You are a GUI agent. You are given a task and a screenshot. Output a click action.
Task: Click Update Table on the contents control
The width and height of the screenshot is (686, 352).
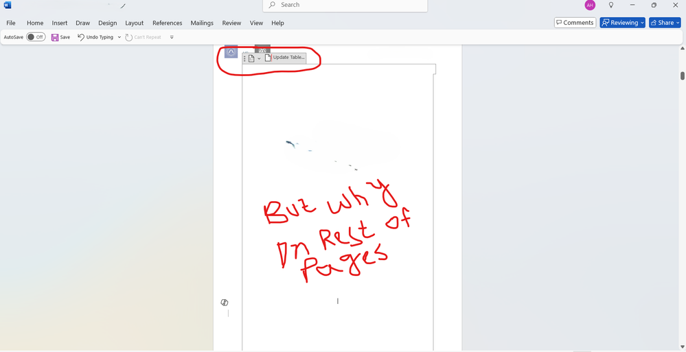(x=285, y=58)
